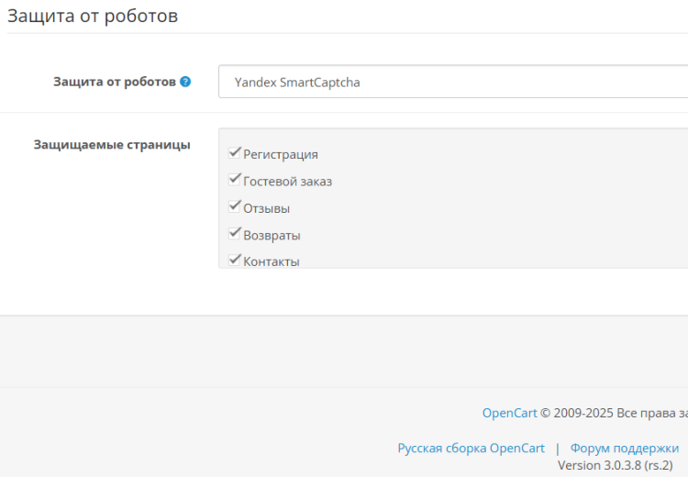Untick the Отзывы checkbox box
Screen dimensions: 688x477
coord(234,206)
